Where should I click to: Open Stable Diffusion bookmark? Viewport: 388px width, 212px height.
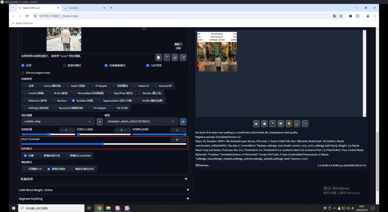22,23
